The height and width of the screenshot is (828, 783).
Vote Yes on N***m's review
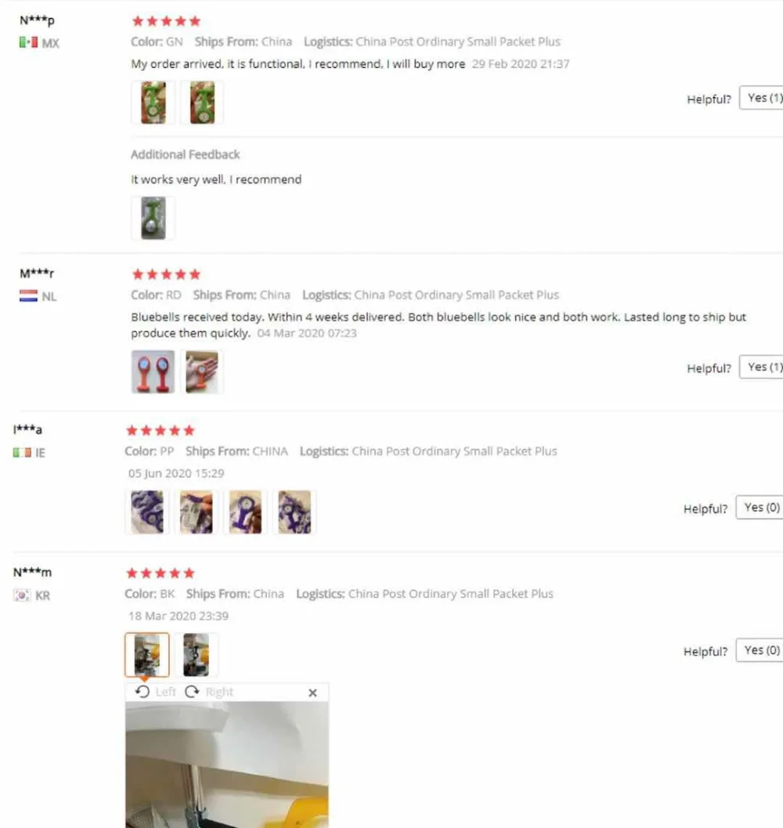point(760,650)
